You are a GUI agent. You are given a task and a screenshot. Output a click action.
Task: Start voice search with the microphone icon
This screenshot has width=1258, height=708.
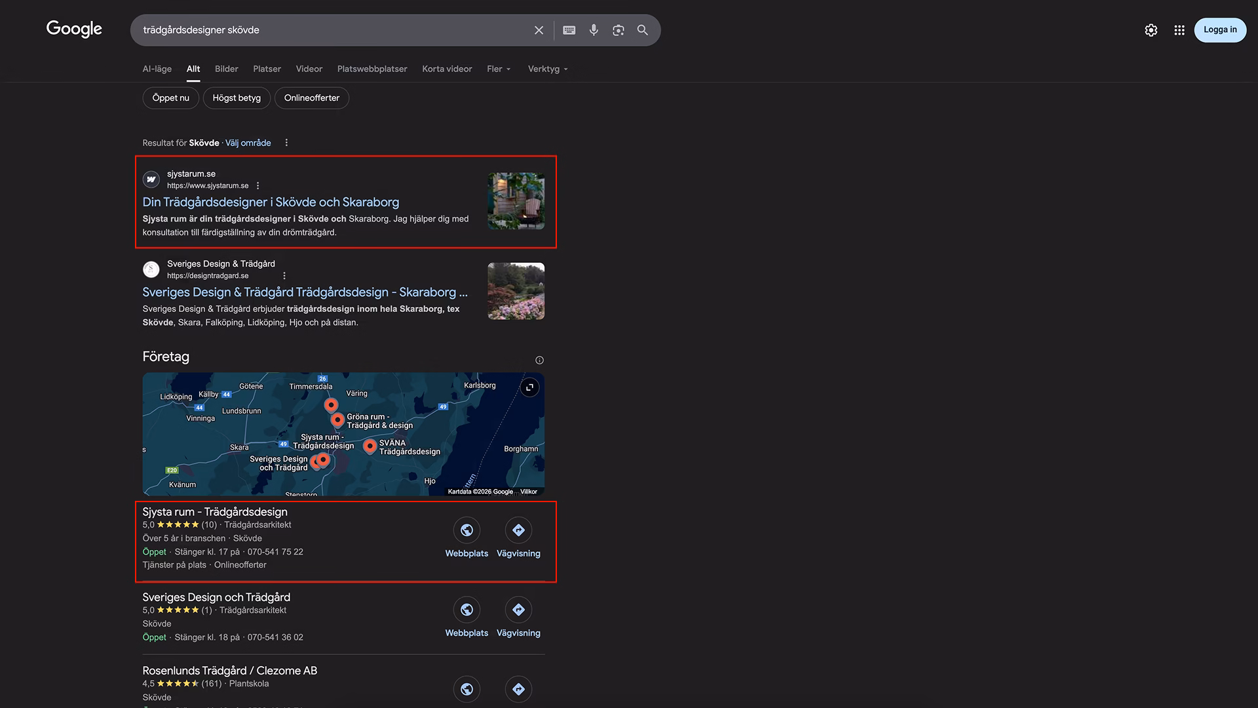594,30
